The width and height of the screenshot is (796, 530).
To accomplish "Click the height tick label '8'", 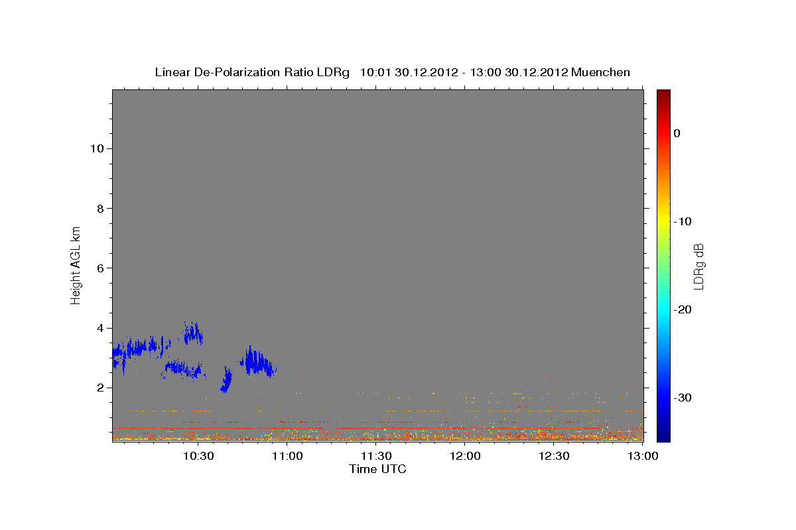I will point(101,208).
